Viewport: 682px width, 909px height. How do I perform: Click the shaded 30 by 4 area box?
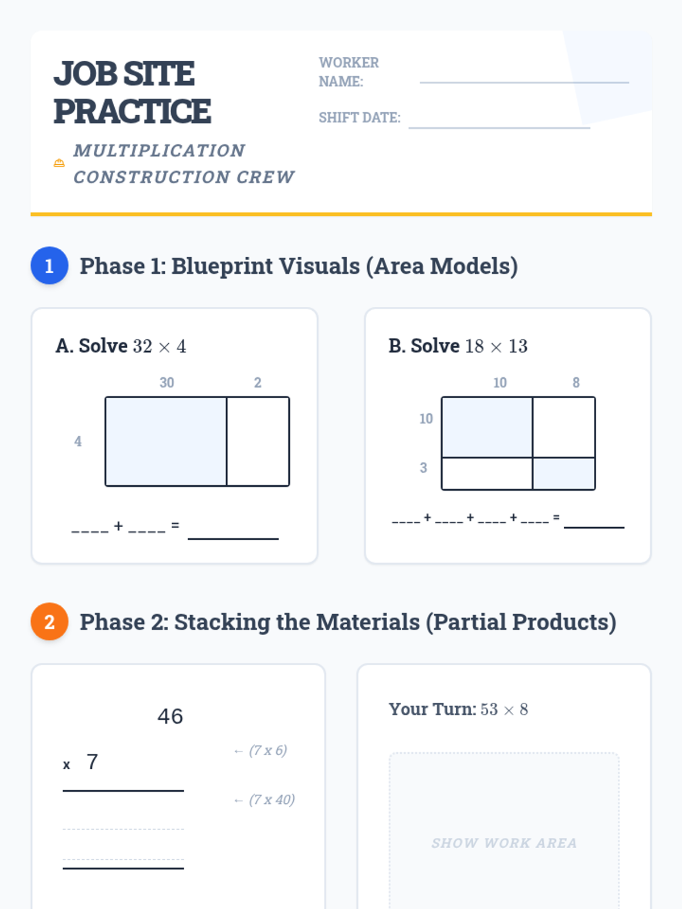click(166, 441)
